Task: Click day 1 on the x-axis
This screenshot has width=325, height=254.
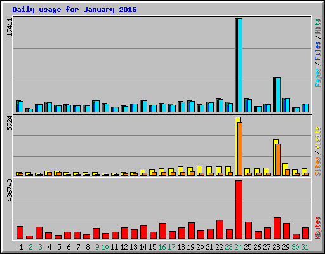Action: tap(21, 247)
